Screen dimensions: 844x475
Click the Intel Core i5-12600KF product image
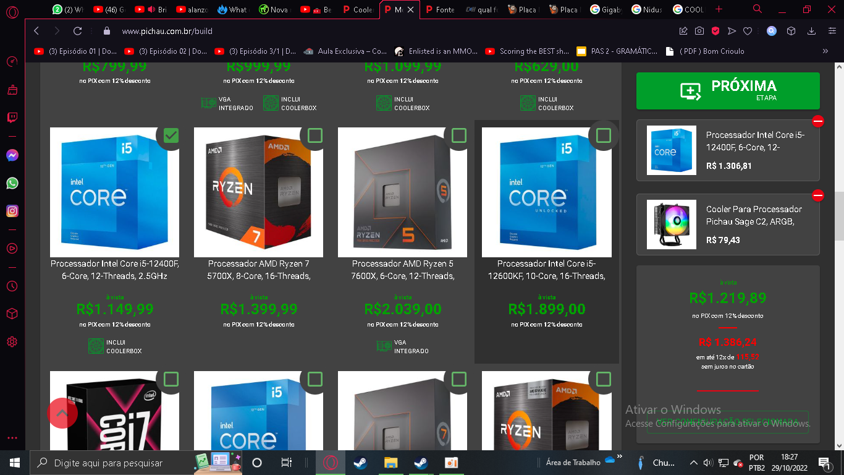547,192
